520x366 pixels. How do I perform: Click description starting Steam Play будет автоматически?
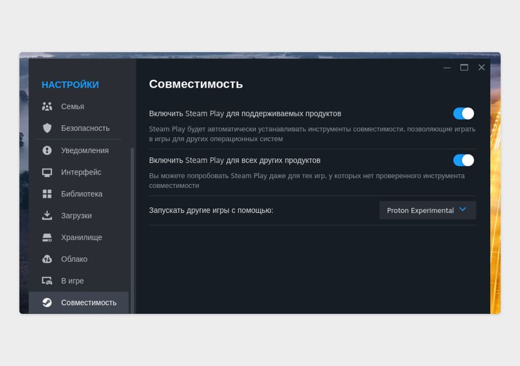(312, 134)
